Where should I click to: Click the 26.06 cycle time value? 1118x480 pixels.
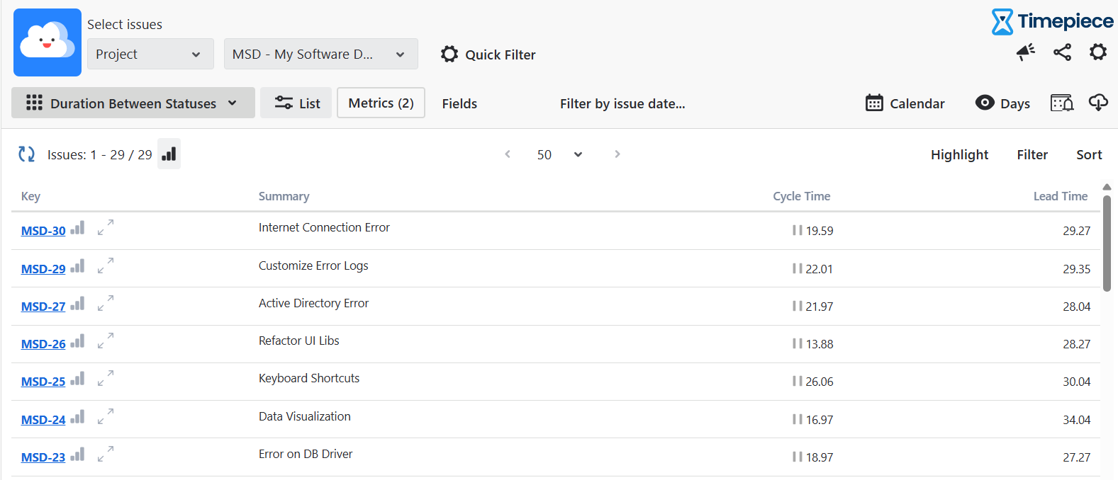[x=819, y=382]
